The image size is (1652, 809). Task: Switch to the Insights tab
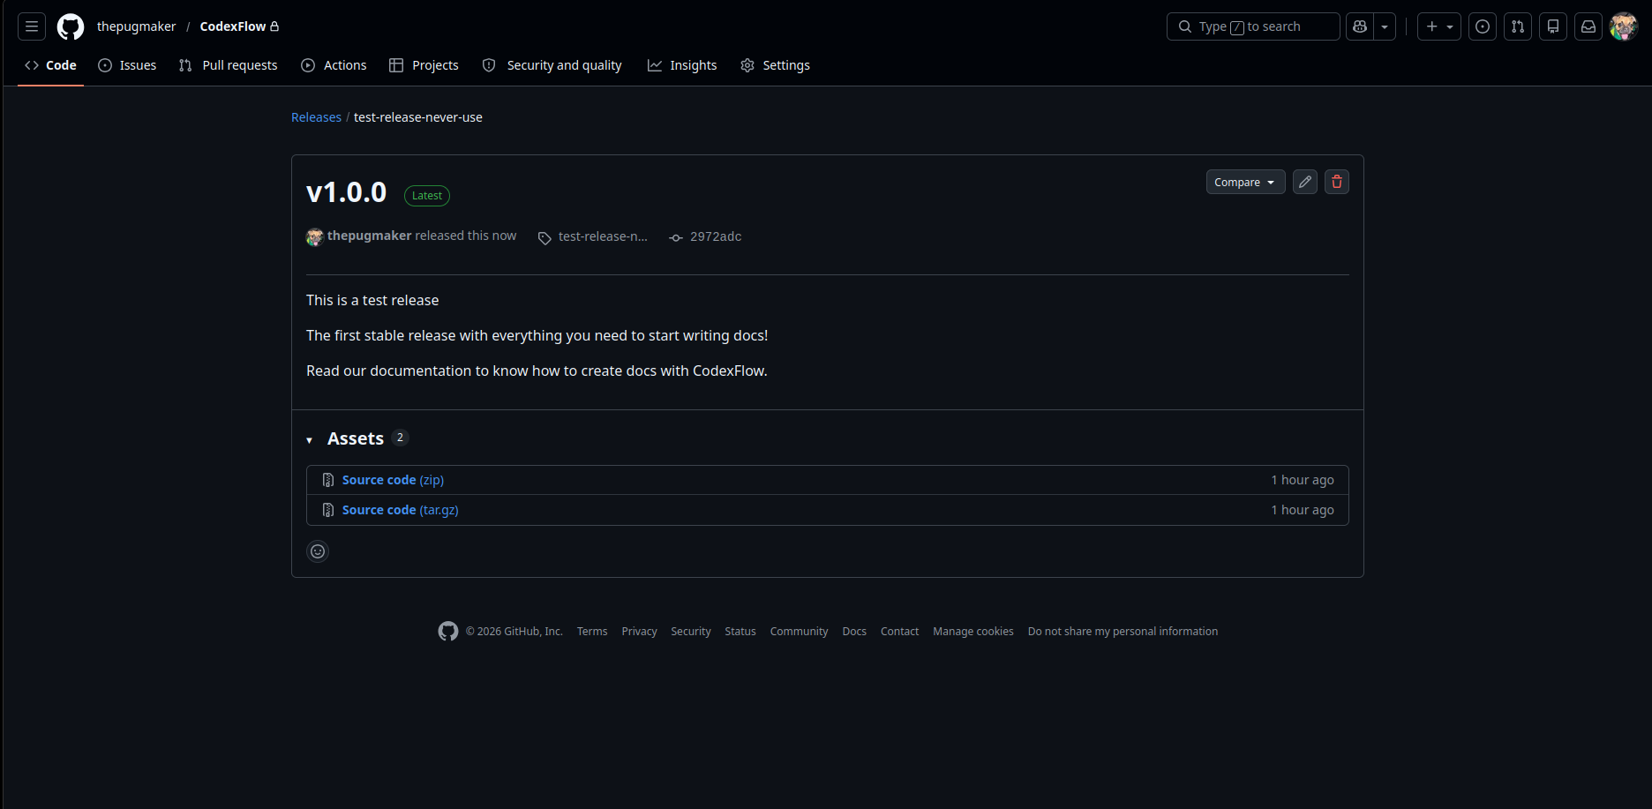[x=682, y=65]
